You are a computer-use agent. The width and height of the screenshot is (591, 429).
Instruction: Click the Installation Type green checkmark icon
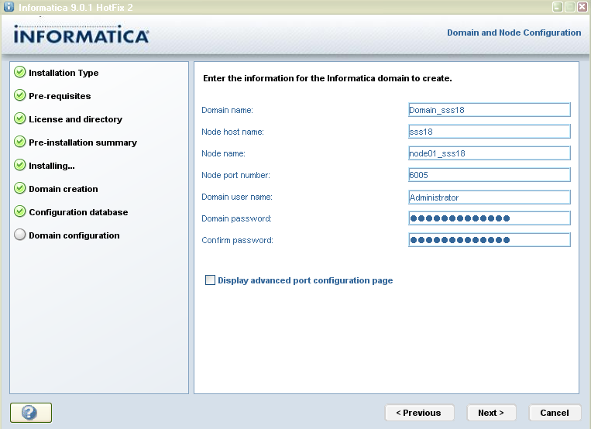click(20, 72)
